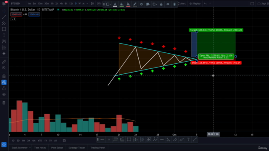Select vertical line tool in favorites toolbar

pyautogui.click(x=109, y=140)
